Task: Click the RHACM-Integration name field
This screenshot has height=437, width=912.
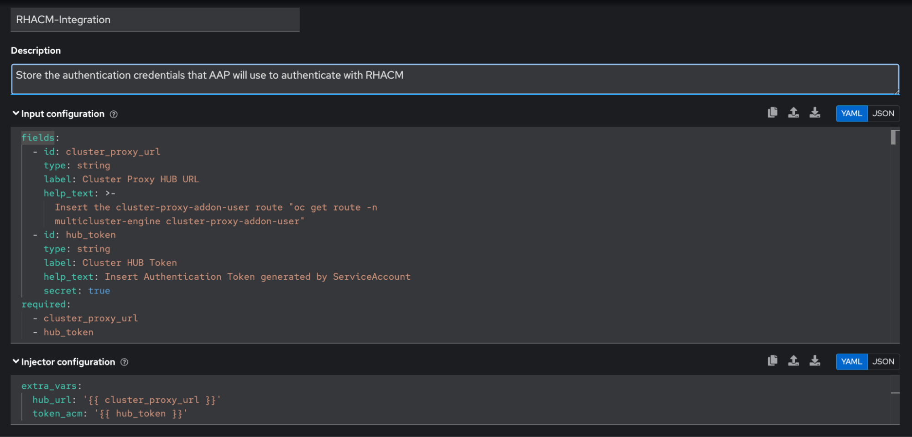Action: coord(155,20)
